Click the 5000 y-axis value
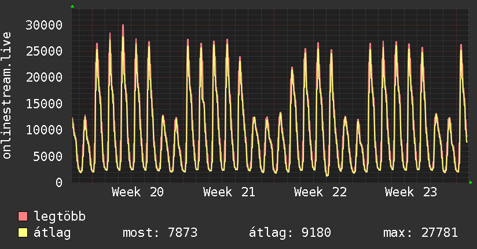 point(48,156)
